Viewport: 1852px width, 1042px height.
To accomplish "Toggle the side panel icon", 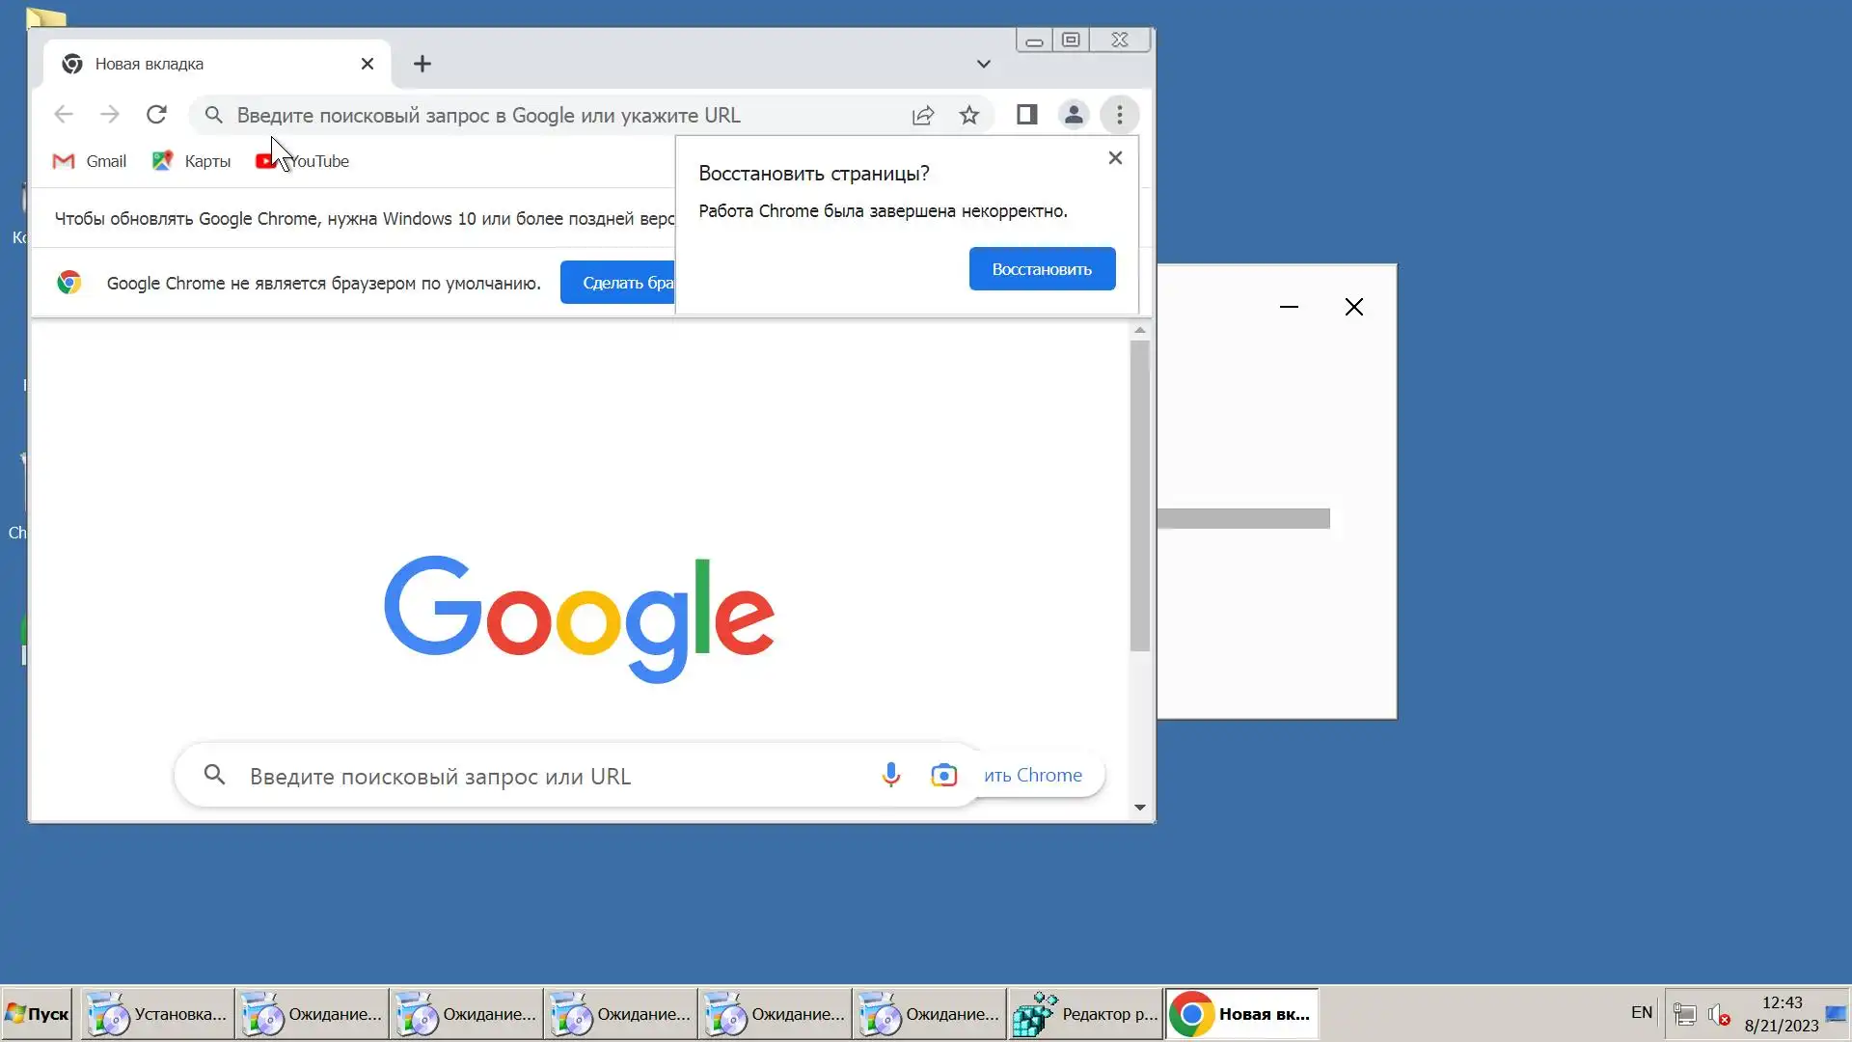I will [1026, 115].
